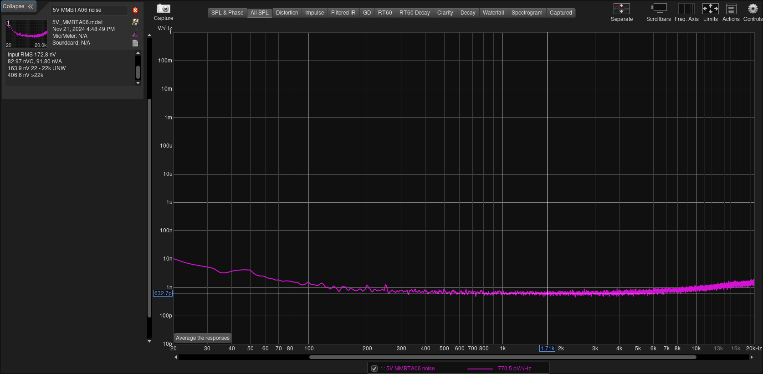Open the Captured tab

pos(561,13)
